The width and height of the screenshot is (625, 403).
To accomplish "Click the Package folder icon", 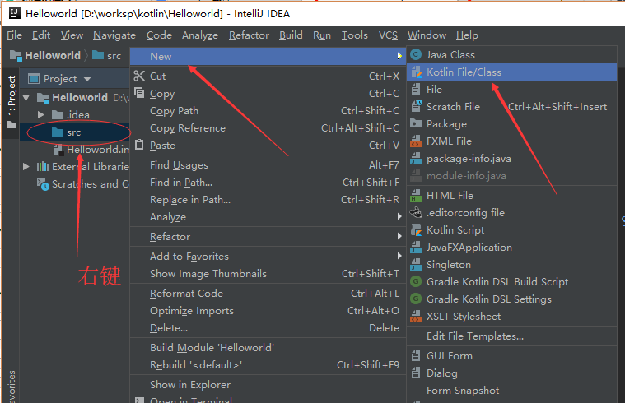I will tap(416, 124).
